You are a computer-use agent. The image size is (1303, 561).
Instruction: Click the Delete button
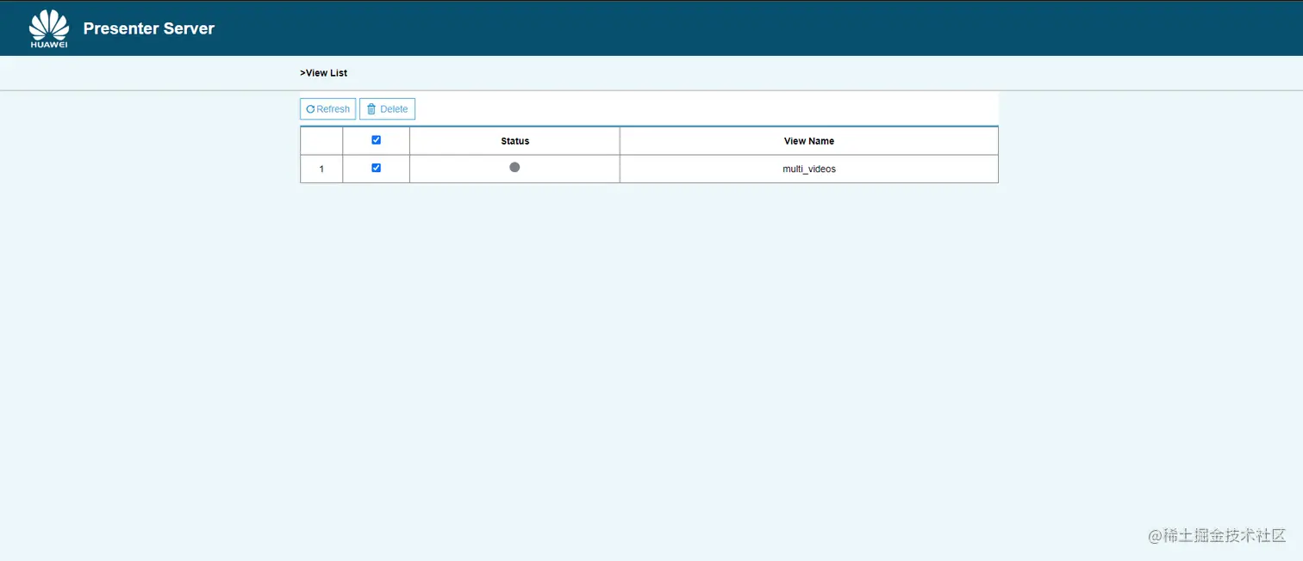click(x=387, y=109)
